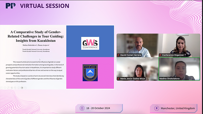Go to previous slide with the back arrow
This screenshot has height=114, width=203.
pyautogui.click(x=2, y=88)
